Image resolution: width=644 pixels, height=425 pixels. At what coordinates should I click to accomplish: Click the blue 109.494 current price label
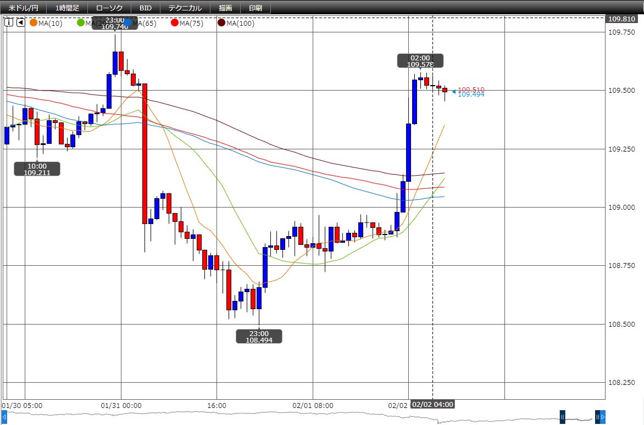[x=471, y=95]
